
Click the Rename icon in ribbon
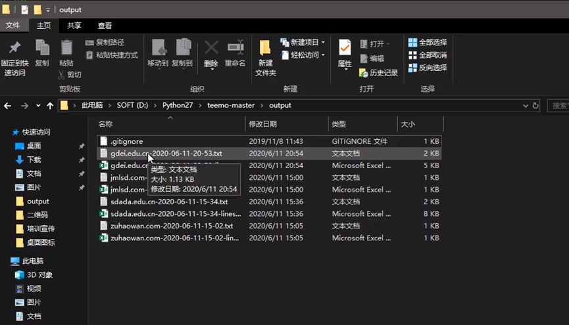(x=235, y=49)
